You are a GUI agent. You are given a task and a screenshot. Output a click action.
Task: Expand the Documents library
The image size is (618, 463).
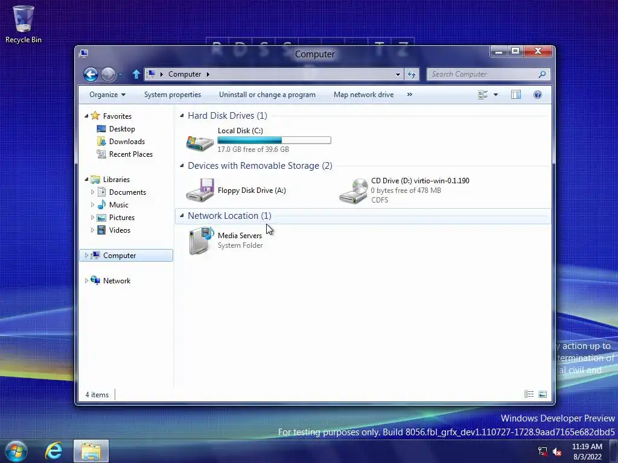click(92, 192)
